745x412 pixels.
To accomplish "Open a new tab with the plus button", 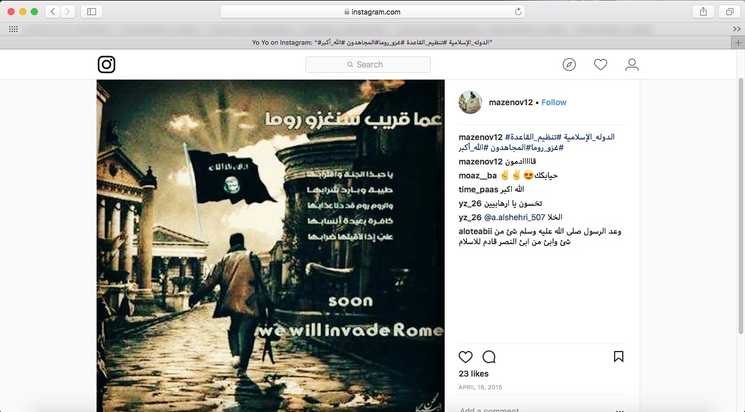I will (x=738, y=42).
